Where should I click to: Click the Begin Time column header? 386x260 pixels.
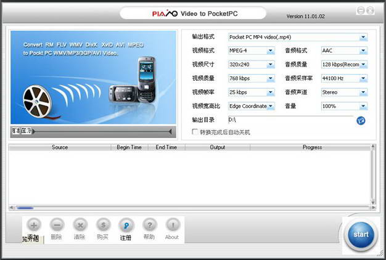129,147
